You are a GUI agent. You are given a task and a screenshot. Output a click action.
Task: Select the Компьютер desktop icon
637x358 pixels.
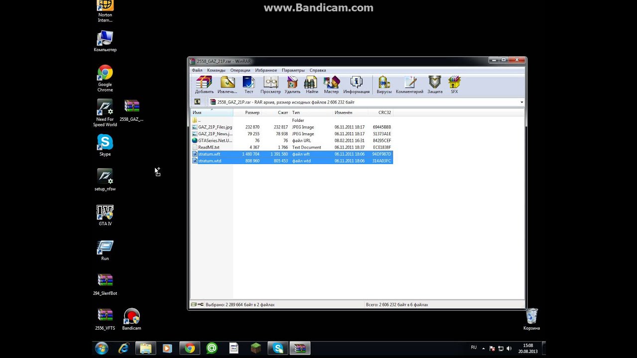pos(105,41)
